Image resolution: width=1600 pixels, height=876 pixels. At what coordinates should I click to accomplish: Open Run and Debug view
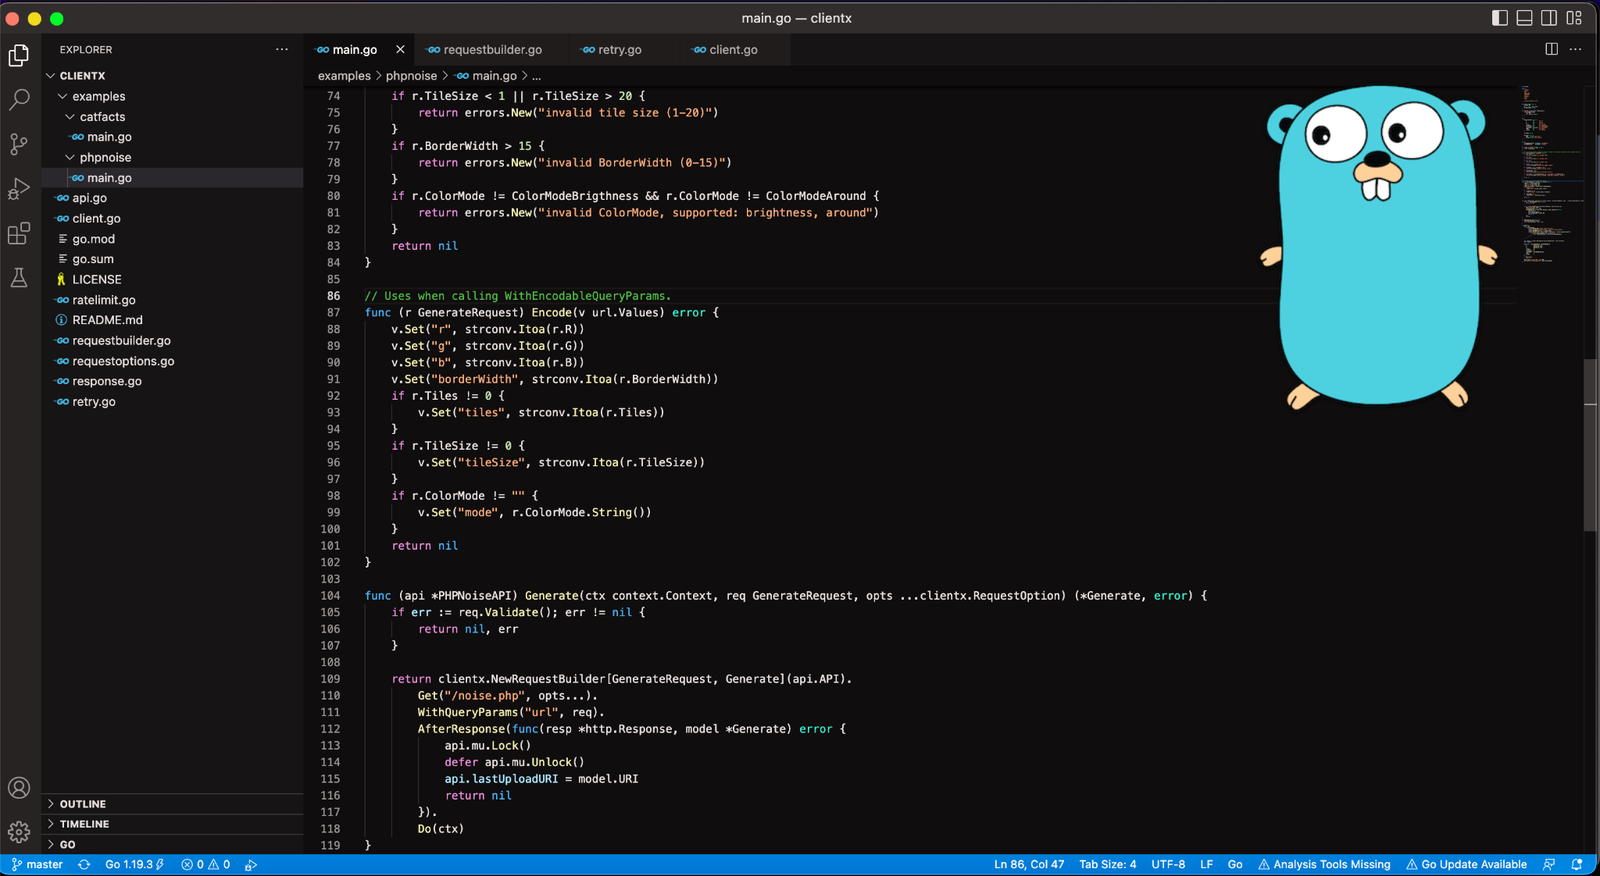19,189
